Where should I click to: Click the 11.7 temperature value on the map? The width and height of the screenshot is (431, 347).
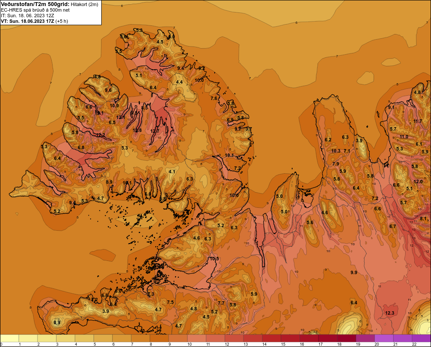(418, 121)
